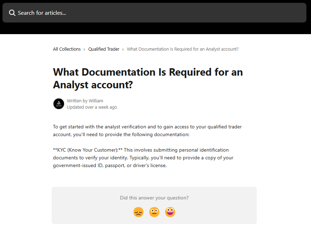Select the smiley face reaction

pos(170,212)
